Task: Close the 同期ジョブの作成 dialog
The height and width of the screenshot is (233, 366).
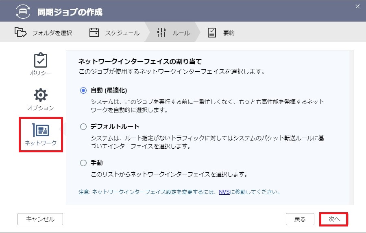Action: [357, 6]
